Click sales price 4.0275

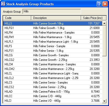tap(95, 96)
